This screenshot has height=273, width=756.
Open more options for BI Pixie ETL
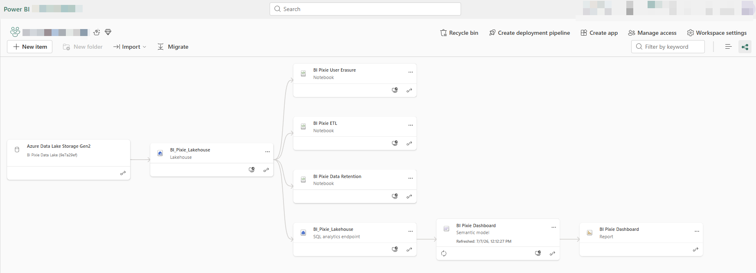[410, 125]
